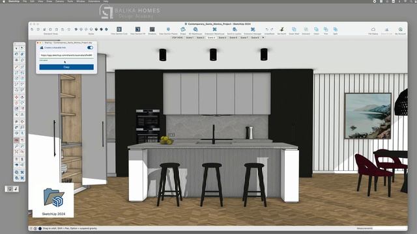Switch to the Scene 7 tab
The image size is (417, 234).
244,38
